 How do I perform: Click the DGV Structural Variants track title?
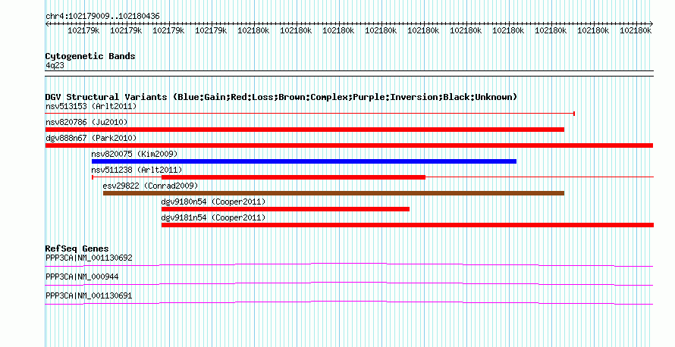281,97
